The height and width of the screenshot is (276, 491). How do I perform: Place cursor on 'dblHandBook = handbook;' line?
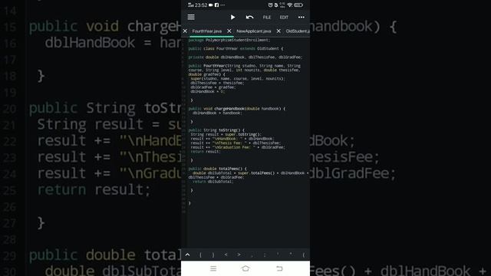217,113
